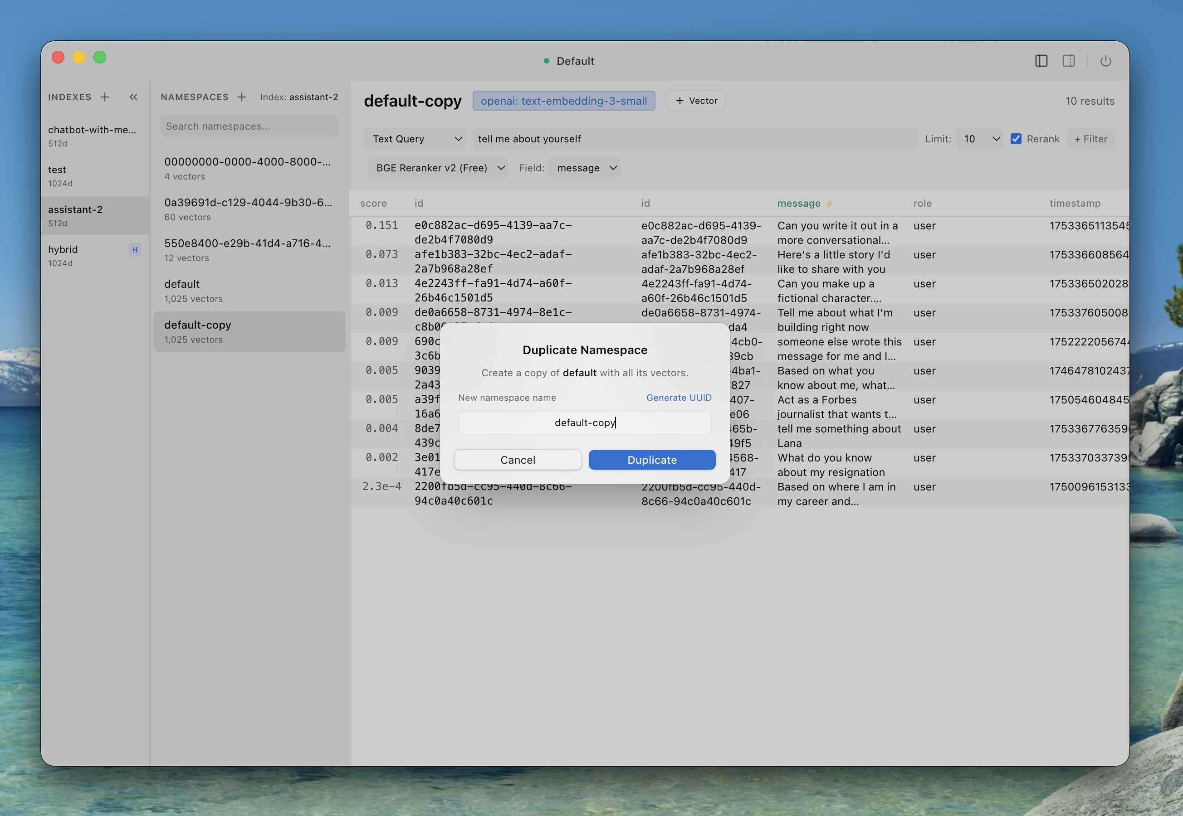1183x816 pixels.
Task: Uncheck the Rerank checkbox
Action: (1016, 139)
